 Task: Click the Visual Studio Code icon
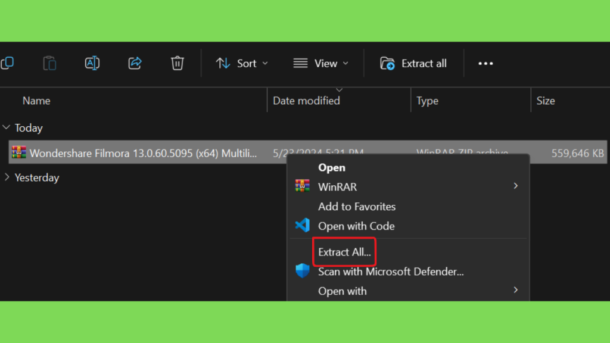302,225
